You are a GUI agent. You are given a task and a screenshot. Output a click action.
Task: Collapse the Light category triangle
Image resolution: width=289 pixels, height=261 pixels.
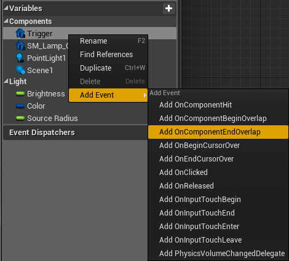[x=6, y=81]
